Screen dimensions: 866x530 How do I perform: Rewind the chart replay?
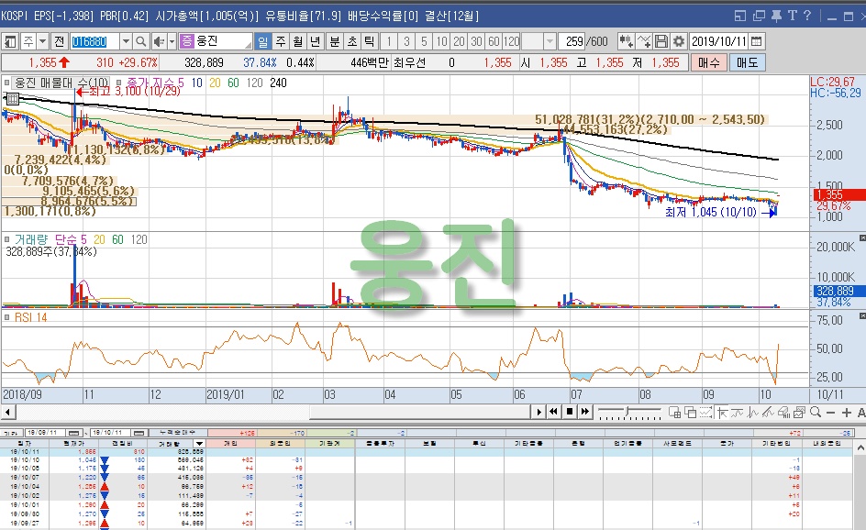coord(553,412)
